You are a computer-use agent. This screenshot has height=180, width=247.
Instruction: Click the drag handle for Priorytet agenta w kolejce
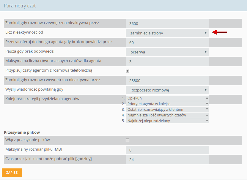point(207,104)
